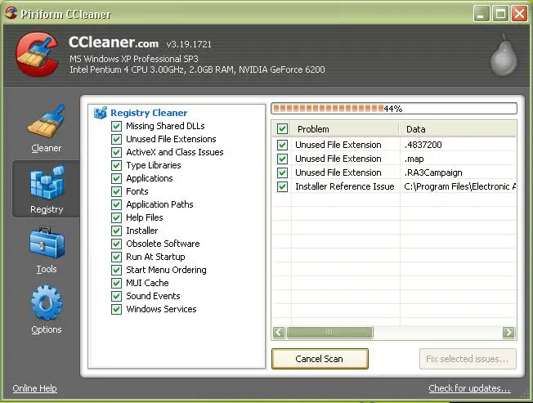This screenshot has width=533, height=403.
Task: Click Cancel Scan button
Action: click(x=320, y=359)
